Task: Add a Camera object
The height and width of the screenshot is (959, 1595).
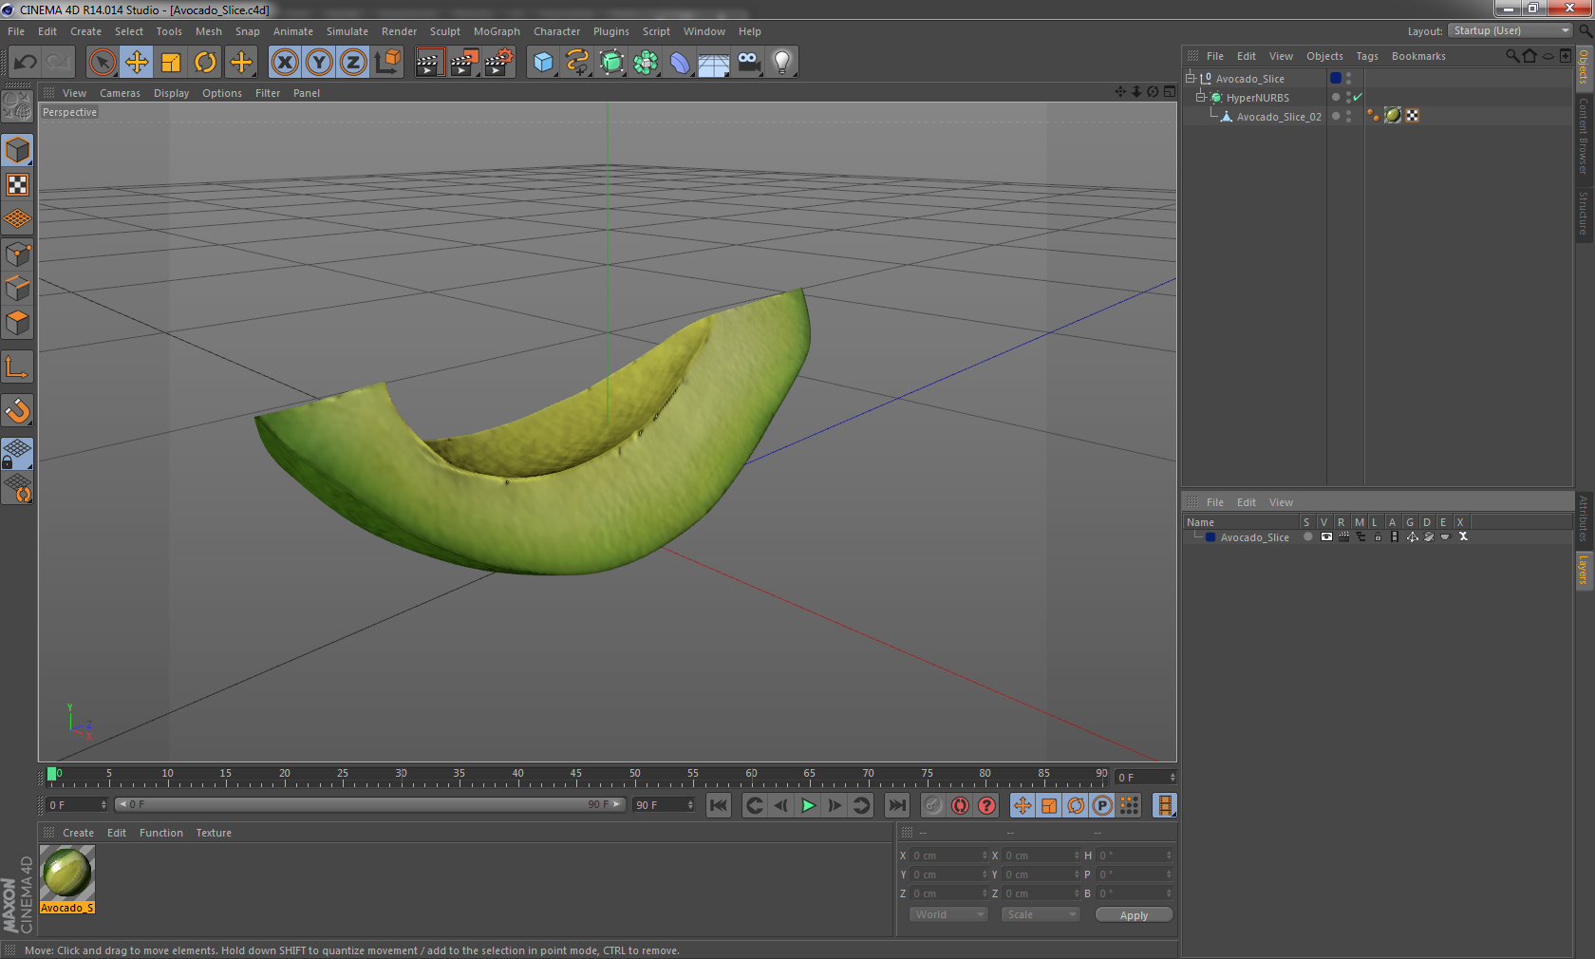Action: (x=748, y=63)
